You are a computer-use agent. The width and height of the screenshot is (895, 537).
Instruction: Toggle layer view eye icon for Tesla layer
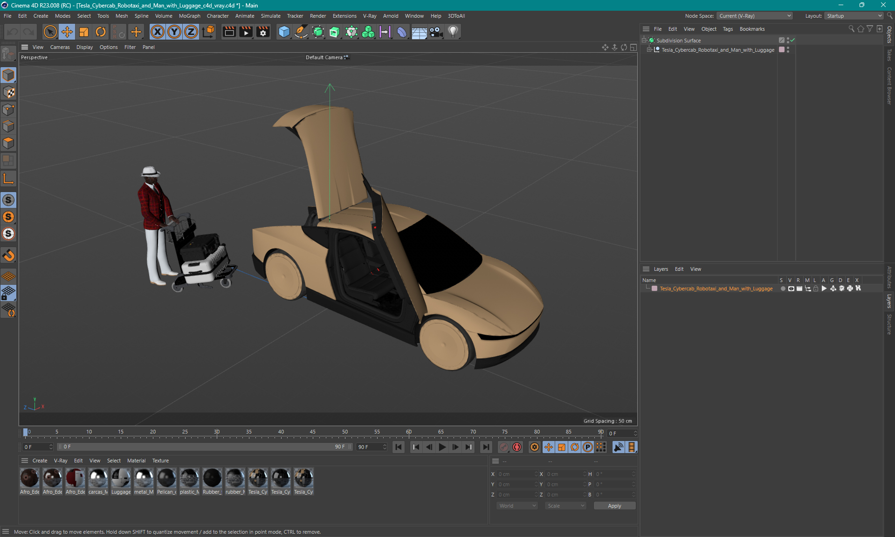click(x=791, y=289)
